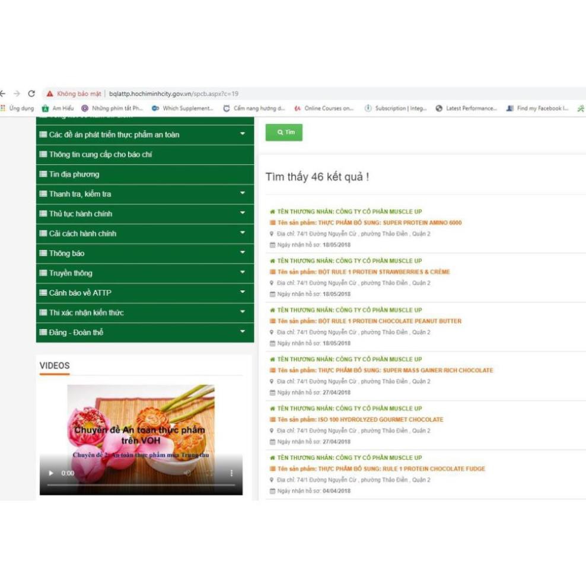Open the video player more options menu
The width and height of the screenshot is (586, 586).
(x=231, y=473)
